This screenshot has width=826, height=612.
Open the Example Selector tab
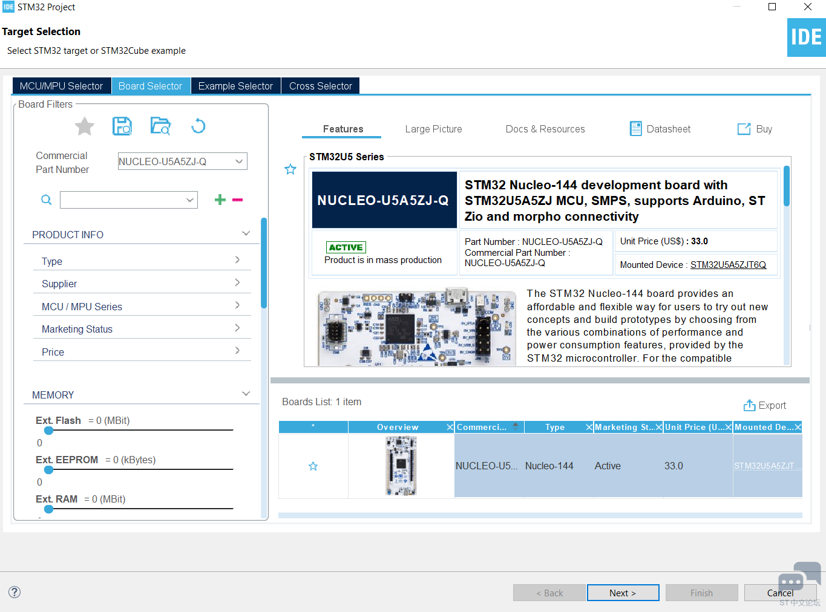pos(236,86)
